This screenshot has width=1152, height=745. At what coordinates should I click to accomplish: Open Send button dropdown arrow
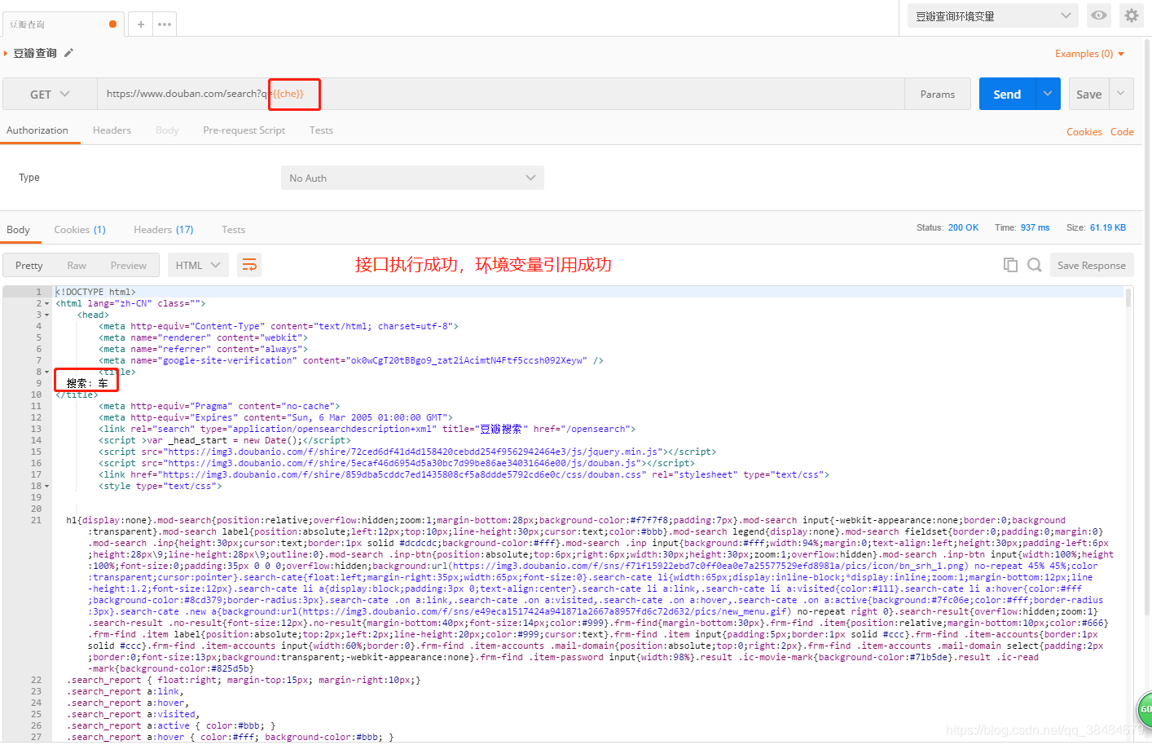point(1048,94)
